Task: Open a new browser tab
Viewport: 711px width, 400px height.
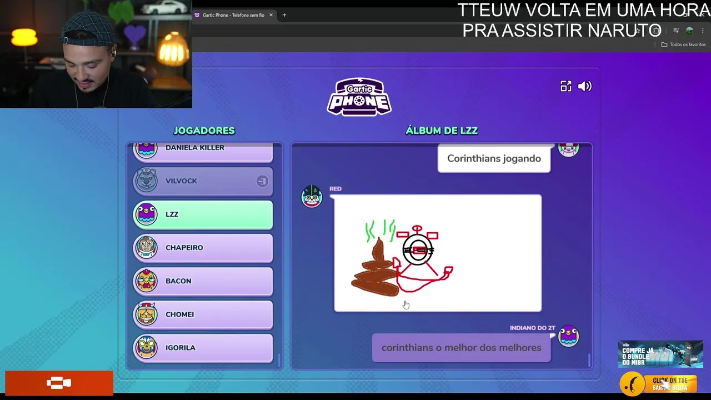Action: pos(284,15)
